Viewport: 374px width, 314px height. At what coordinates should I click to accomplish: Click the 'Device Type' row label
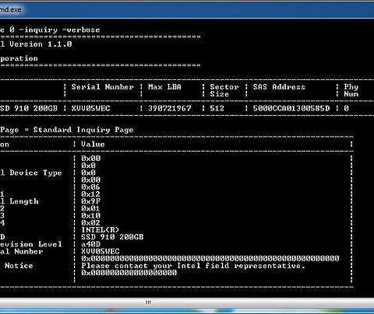click(36, 173)
